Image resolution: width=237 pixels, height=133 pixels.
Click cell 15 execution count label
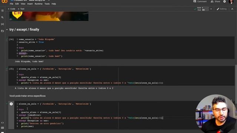coord(11,69)
